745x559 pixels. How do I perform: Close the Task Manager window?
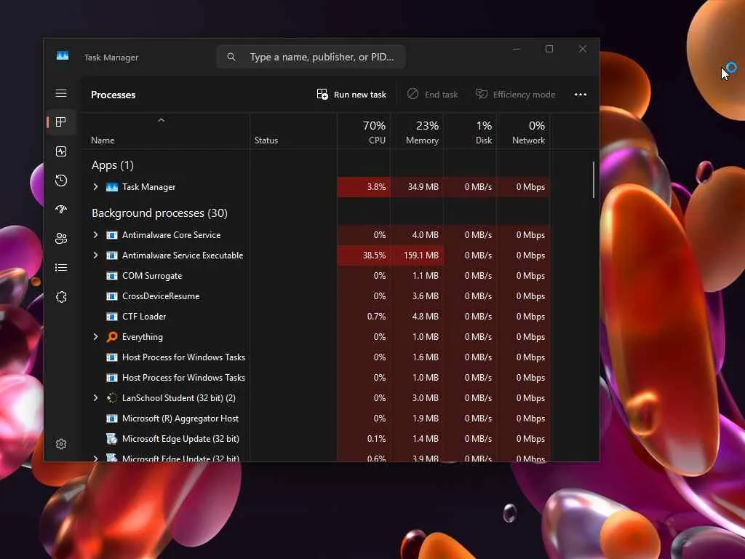[583, 49]
